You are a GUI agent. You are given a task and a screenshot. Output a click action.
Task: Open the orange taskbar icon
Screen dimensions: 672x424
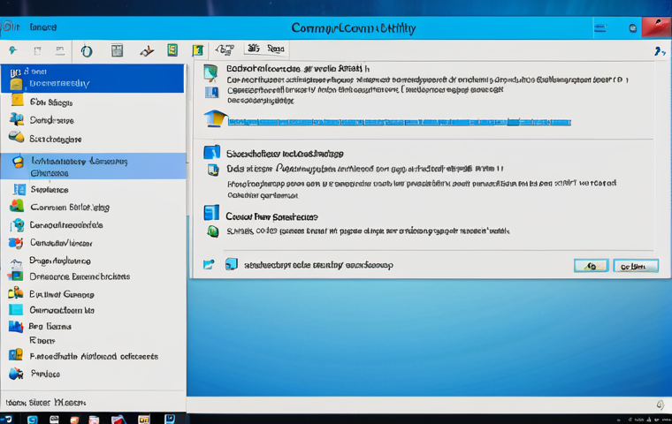coord(74,420)
